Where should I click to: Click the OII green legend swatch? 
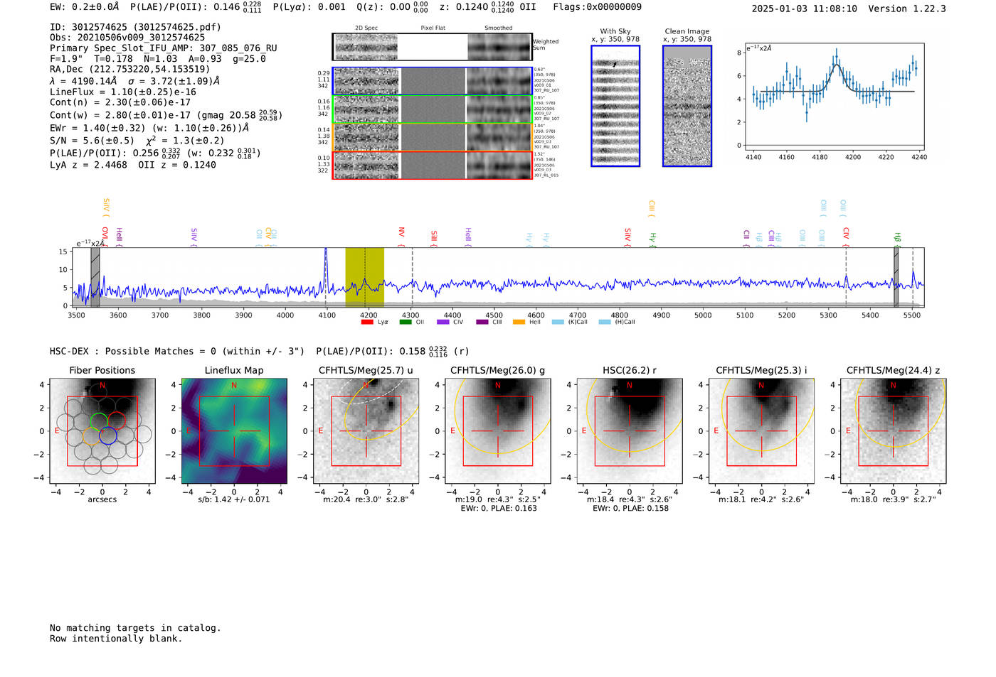[406, 322]
